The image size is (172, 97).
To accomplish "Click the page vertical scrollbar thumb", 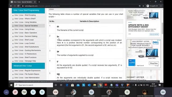I will tap(162, 28).
